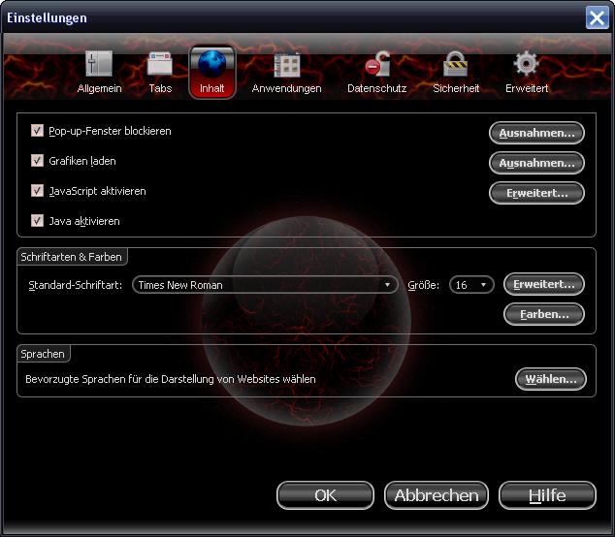Click the Abbrechen button
Screen dimensions: 615x537
[x=437, y=495]
